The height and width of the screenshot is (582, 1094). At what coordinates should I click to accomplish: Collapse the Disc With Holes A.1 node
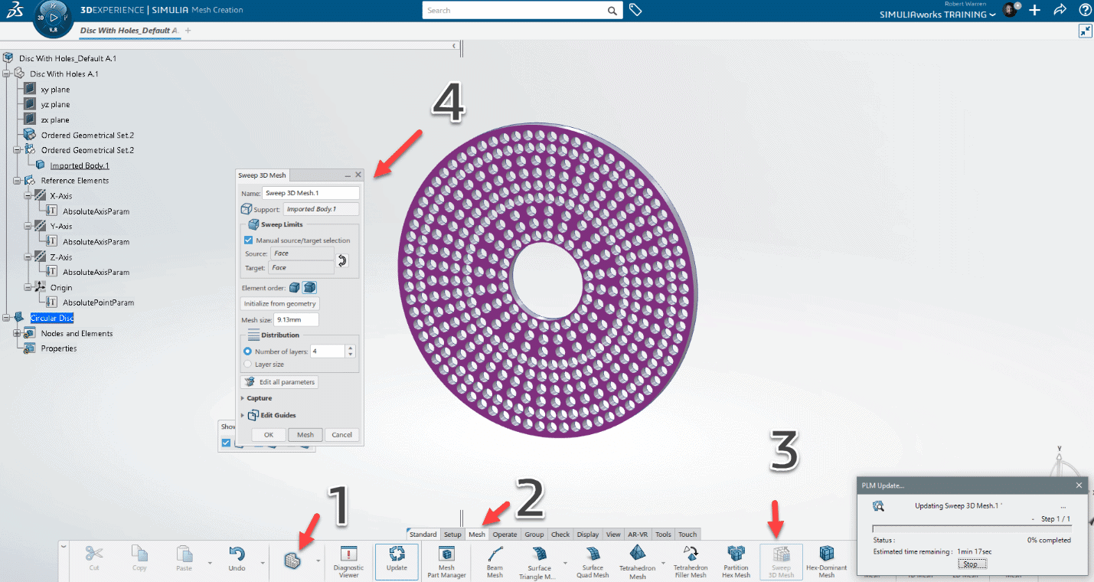click(7, 74)
